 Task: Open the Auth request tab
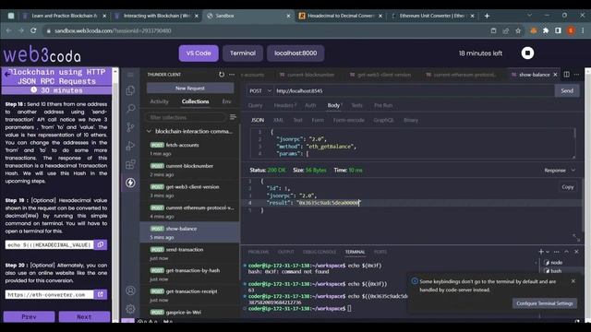point(310,105)
